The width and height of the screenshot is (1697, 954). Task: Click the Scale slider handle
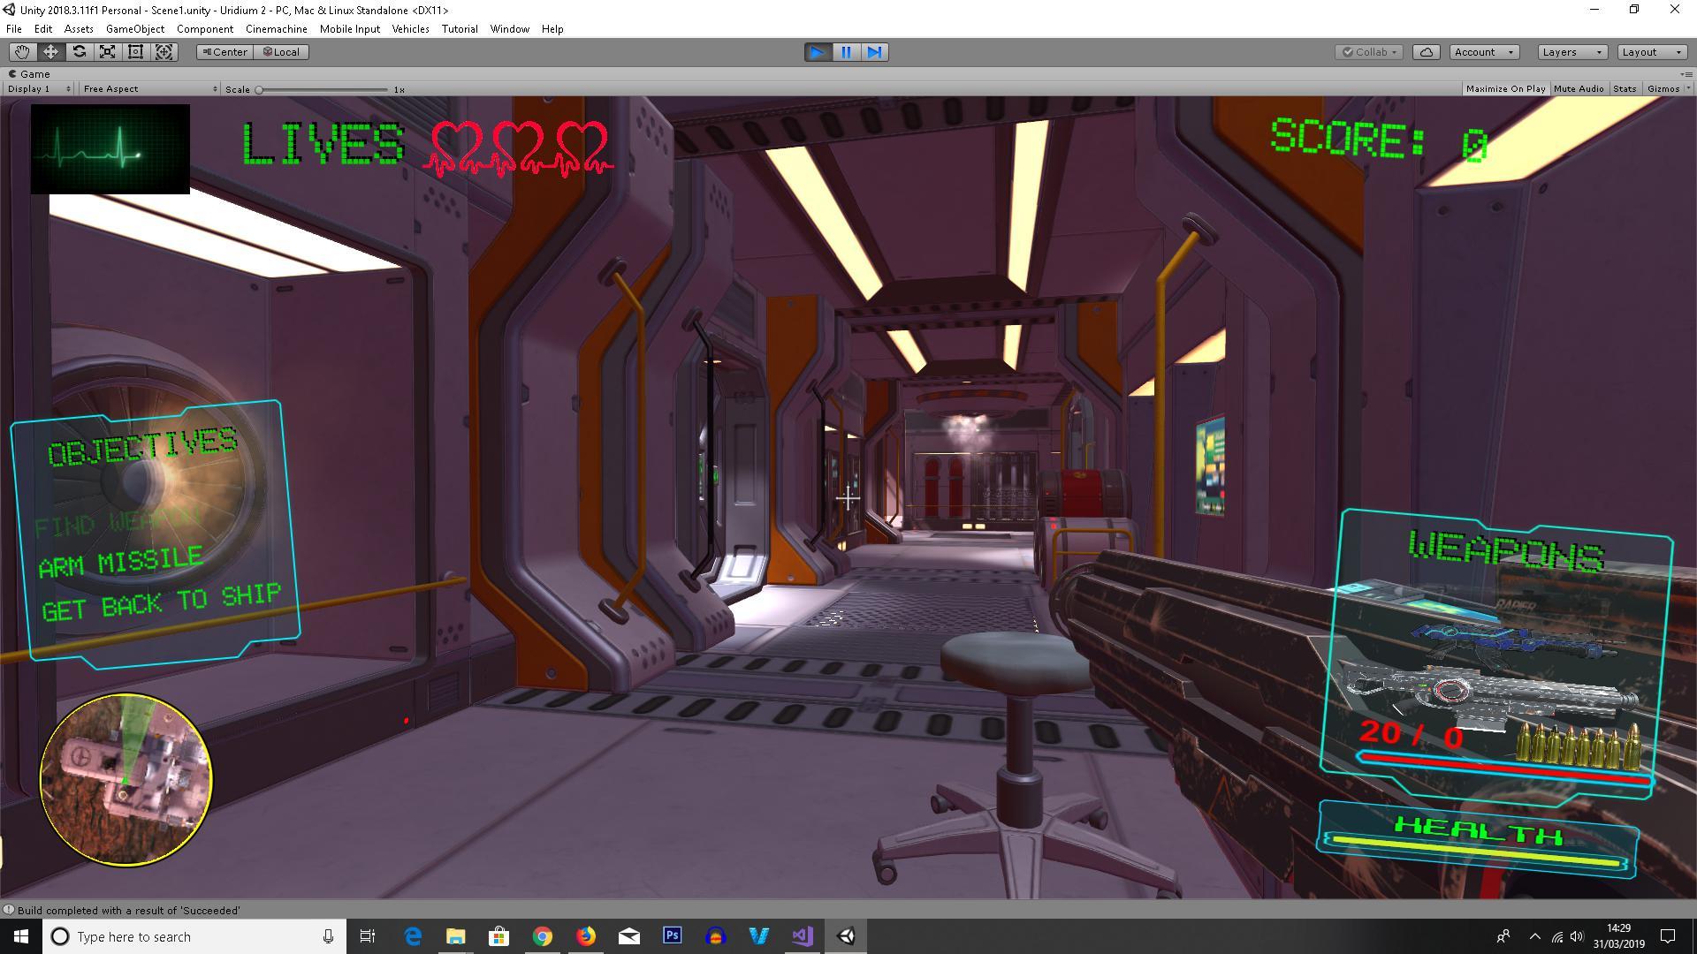click(259, 90)
